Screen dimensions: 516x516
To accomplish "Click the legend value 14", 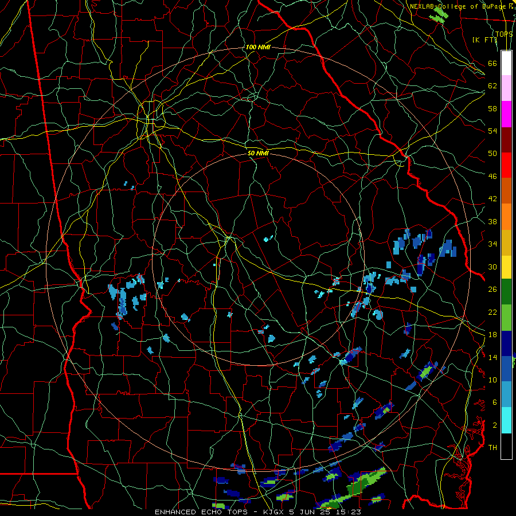I will click(x=492, y=357).
